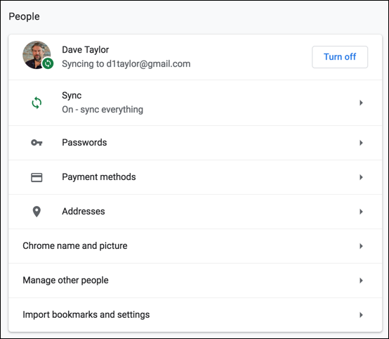Click Dave Taylor's profile avatar photo

pos(37,55)
